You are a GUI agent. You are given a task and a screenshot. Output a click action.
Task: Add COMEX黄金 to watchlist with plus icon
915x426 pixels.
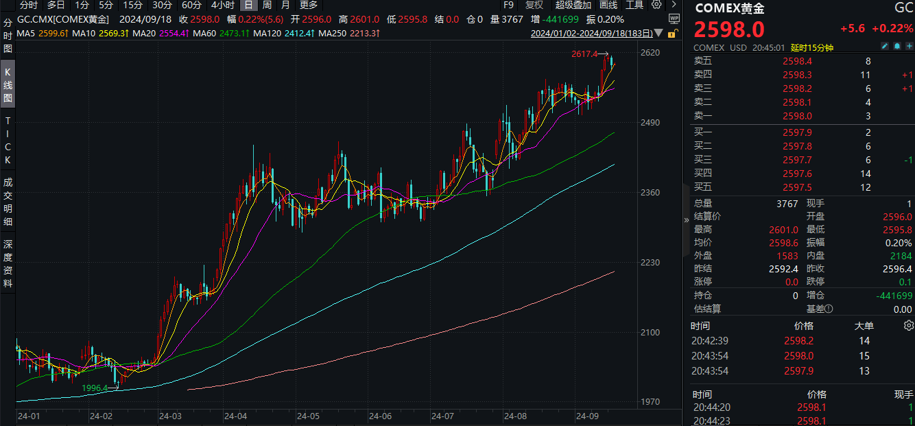[909, 47]
